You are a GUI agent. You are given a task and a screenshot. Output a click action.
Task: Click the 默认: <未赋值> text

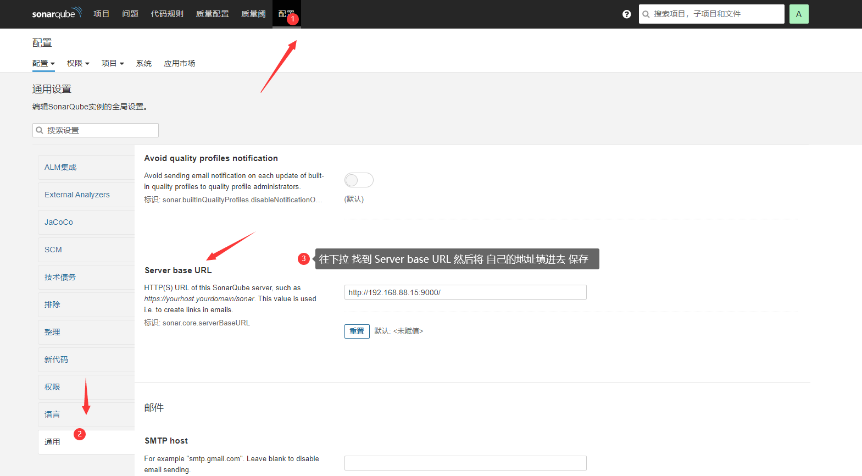pyautogui.click(x=399, y=331)
